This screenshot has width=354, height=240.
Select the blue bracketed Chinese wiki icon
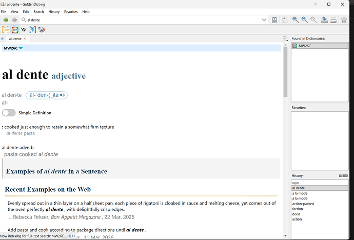point(33,30)
